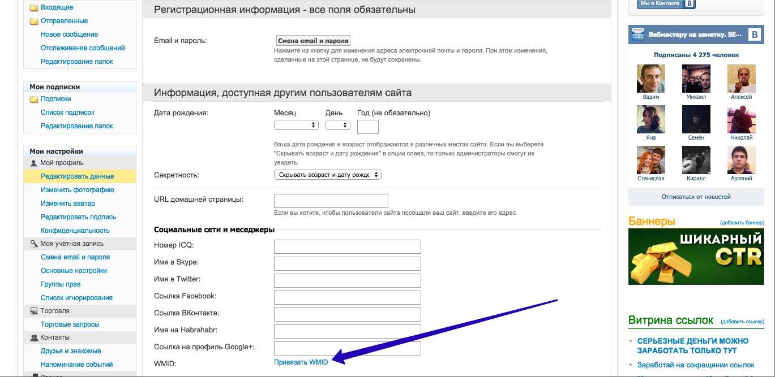Click the Контакты people icon
Viewport: 775px width, 377px height.
(x=33, y=337)
